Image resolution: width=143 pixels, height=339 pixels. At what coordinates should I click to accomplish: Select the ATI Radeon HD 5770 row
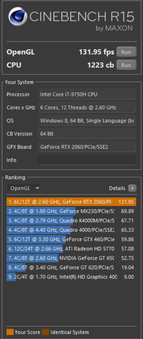71,249
